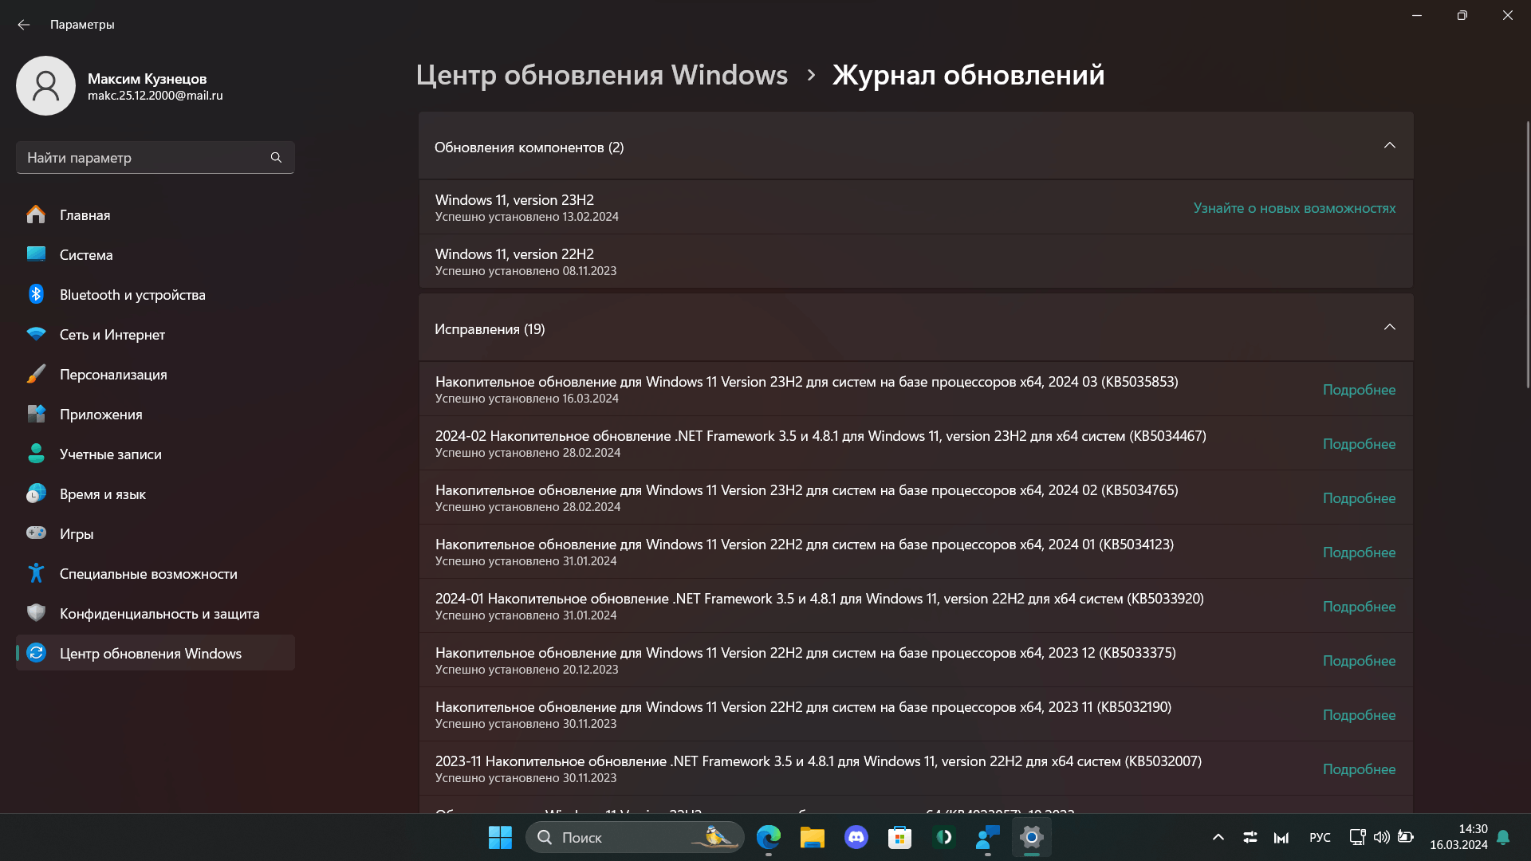Screen dimensions: 1531x861
Task: Launch Microsoft Edge from the taskbar
Action: click(769, 837)
